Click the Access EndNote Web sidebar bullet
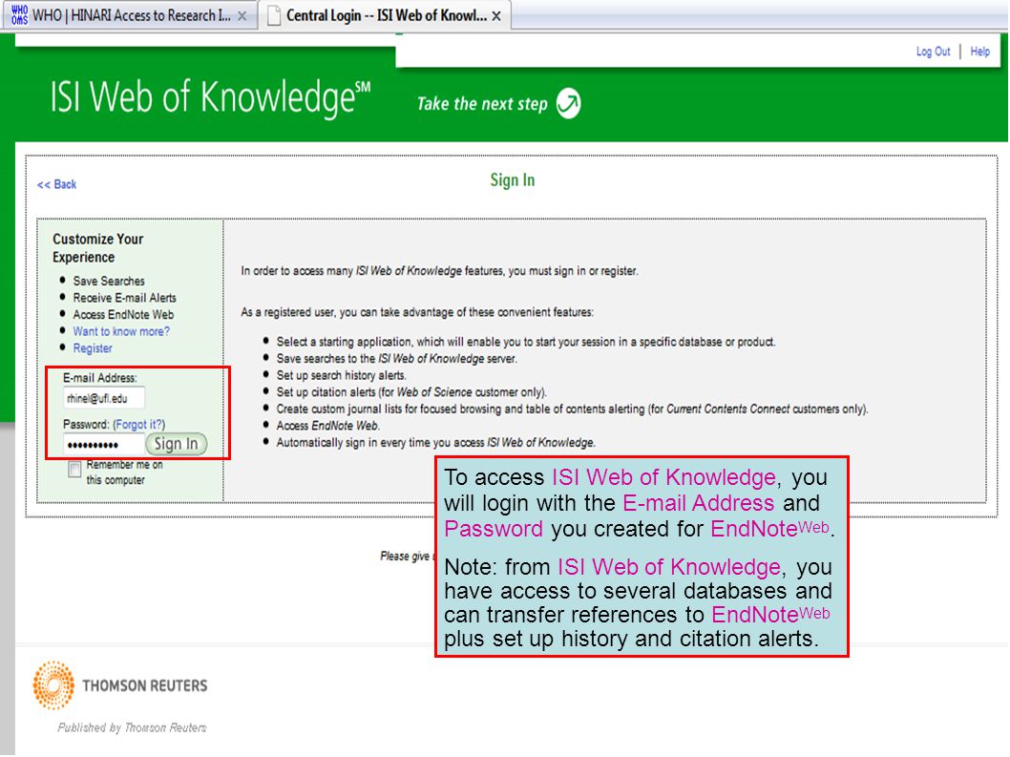 point(123,314)
